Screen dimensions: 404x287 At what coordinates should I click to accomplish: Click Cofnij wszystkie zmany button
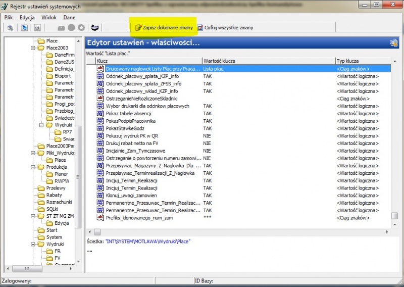225,28
